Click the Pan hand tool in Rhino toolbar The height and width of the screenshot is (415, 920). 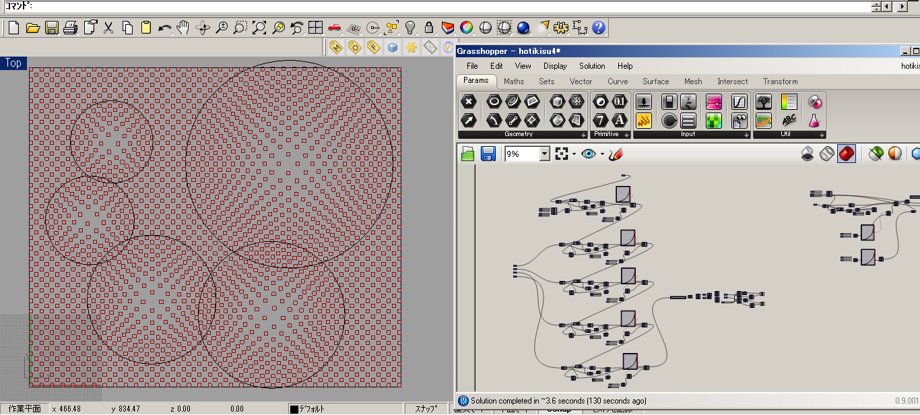click(183, 28)
